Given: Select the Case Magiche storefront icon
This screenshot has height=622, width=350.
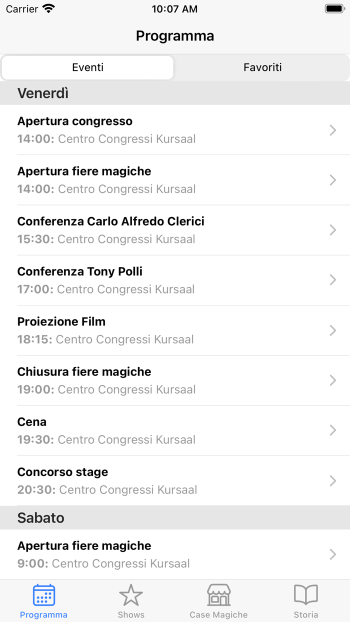Looking at the screenshot, I should click(x=218, y=595).
